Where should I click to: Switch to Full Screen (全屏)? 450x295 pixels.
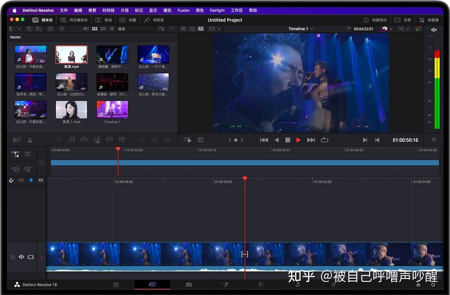(x=403, y=20)
